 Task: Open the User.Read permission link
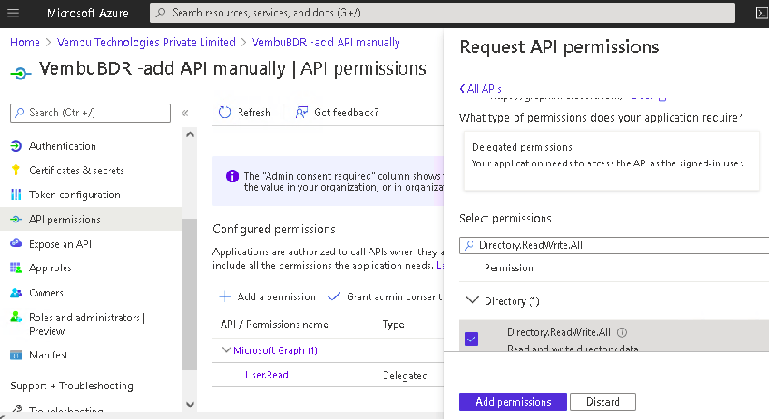[267, 375]
